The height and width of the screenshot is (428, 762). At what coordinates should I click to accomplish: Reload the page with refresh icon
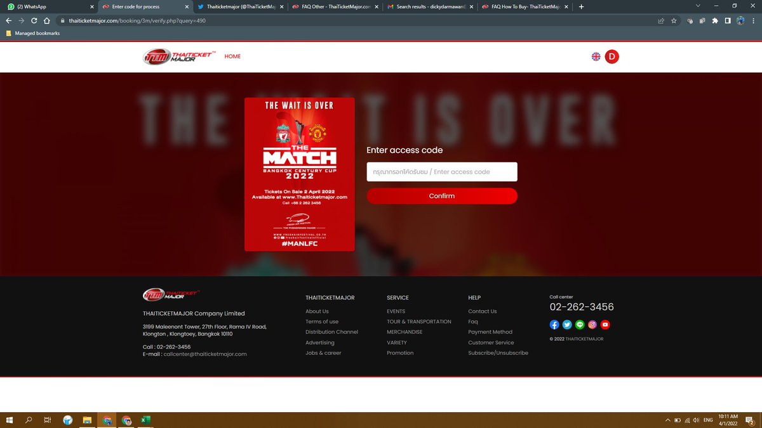[35, 20]
